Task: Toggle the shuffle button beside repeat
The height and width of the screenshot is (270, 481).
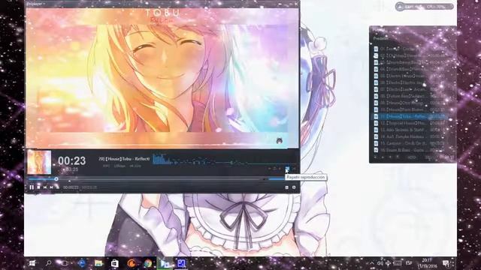Action: point(294,169)
